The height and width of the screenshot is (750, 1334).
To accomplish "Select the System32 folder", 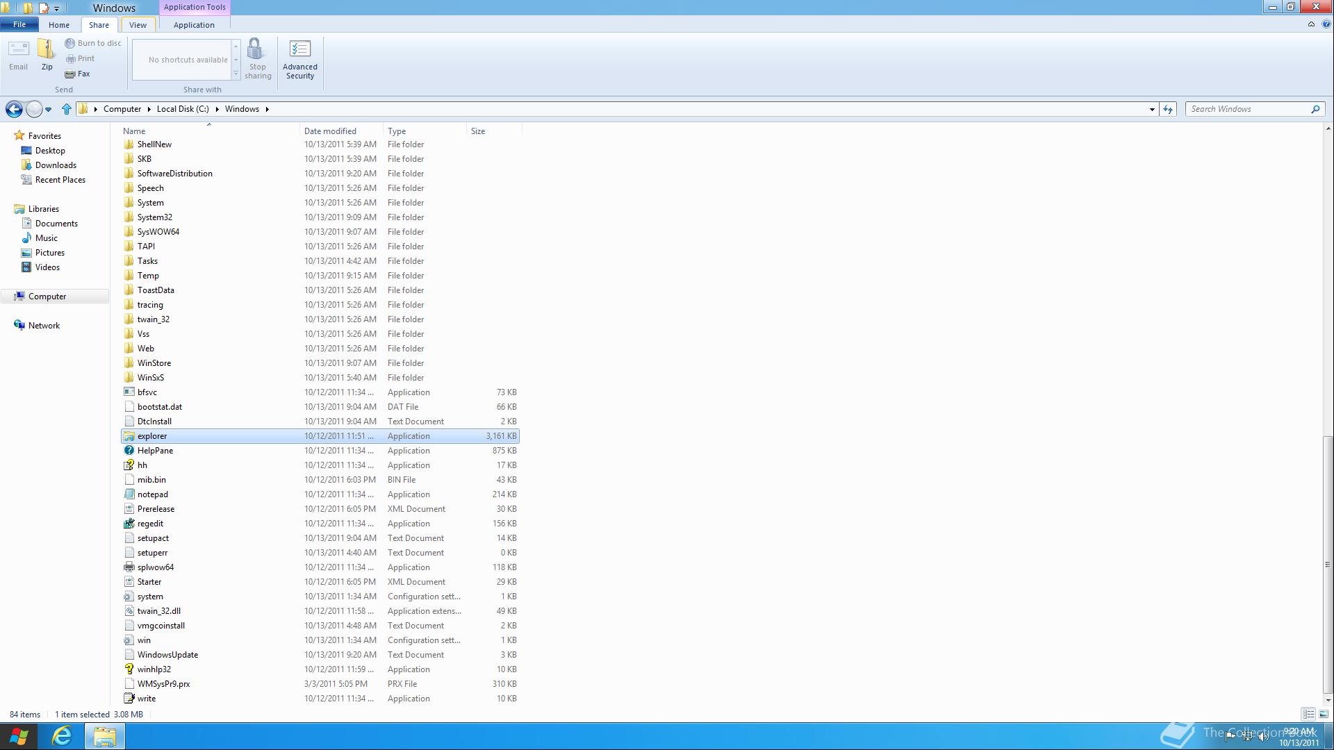I will point(320,217).
